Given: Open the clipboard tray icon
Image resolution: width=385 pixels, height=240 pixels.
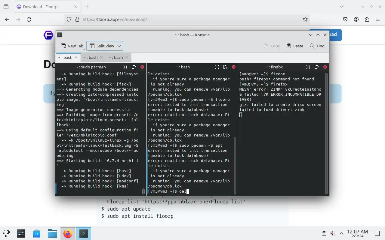Looking at the screenshot, I should [324, 233].
